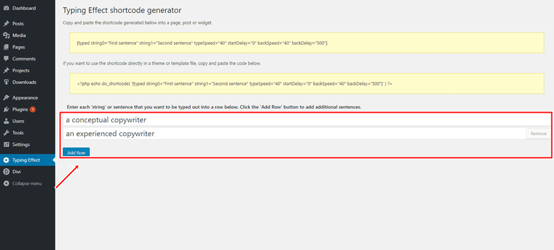This screenshot has width=554, height=250.
Task: Click the Downloads icon in sidebar
Action: 6,82
